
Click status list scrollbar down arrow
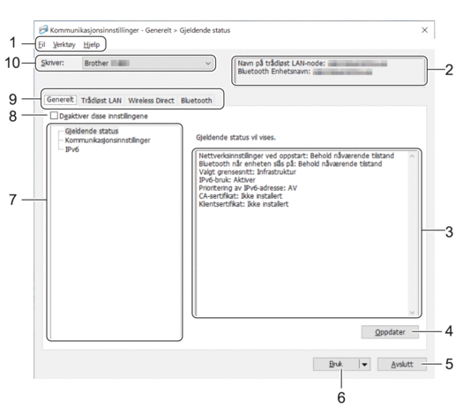tap(412, 313)
